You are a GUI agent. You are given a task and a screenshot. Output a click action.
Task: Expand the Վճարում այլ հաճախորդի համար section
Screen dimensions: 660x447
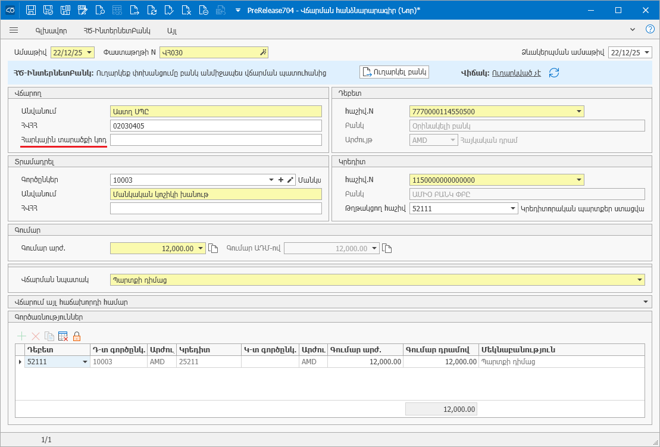(x=646, y=302)
